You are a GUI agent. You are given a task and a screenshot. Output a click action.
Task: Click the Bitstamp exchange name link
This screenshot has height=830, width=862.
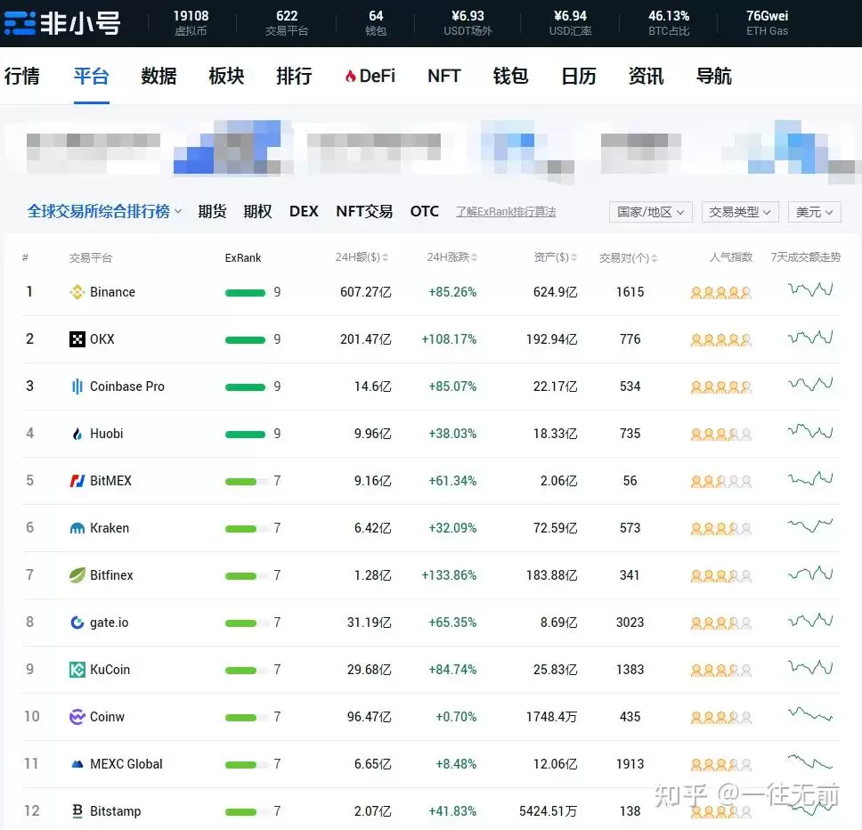pyautogui.click(x=114, y=810)
